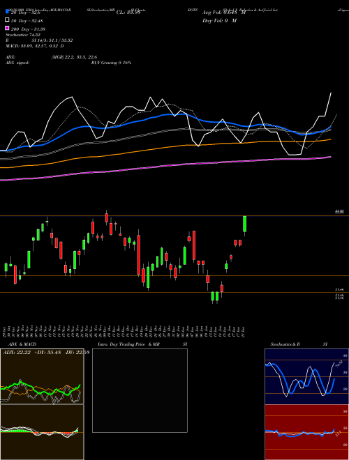Click the 'MACD: 33.09, 32.57, 0.52 D' line
This screenshot has width=349, height=460.
click(35, 46)
